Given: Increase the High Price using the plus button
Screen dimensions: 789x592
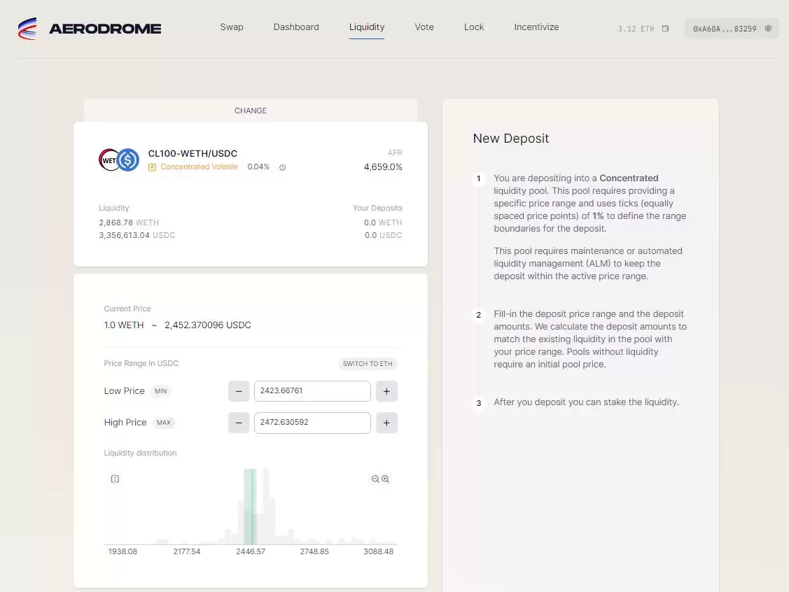Looking at the screenshot, I should tap(386, 423).
